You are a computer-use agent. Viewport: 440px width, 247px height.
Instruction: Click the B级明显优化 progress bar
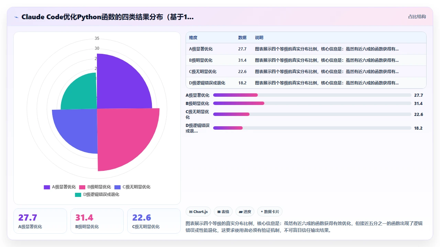tap(312, 103)
